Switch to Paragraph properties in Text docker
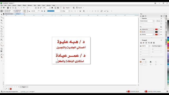The height and width of the screenshot is (95, 169). [x=143, y=16]
